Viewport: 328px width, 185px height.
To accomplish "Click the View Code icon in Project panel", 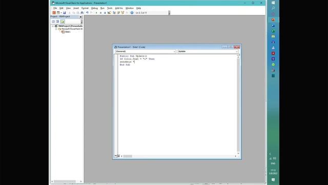I will (53, 22).
